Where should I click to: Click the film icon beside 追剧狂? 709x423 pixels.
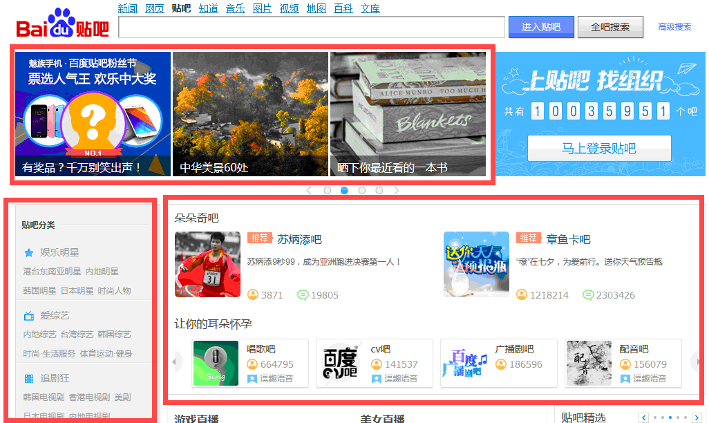(29, 379)
